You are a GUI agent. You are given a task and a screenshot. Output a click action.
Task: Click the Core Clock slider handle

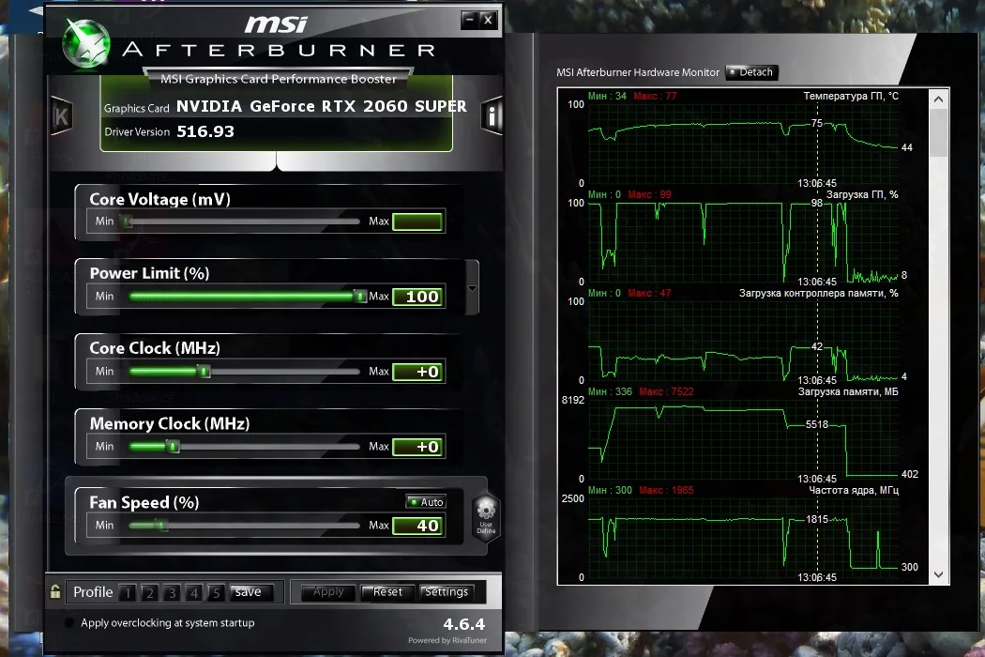click(204, 372)
